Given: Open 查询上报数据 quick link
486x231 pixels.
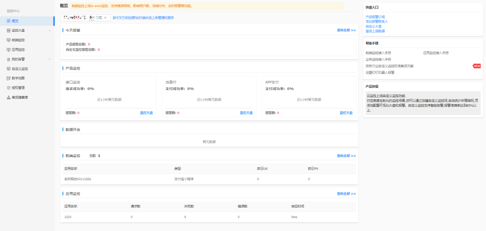Looking at the screenshot, I should [375, 31].
